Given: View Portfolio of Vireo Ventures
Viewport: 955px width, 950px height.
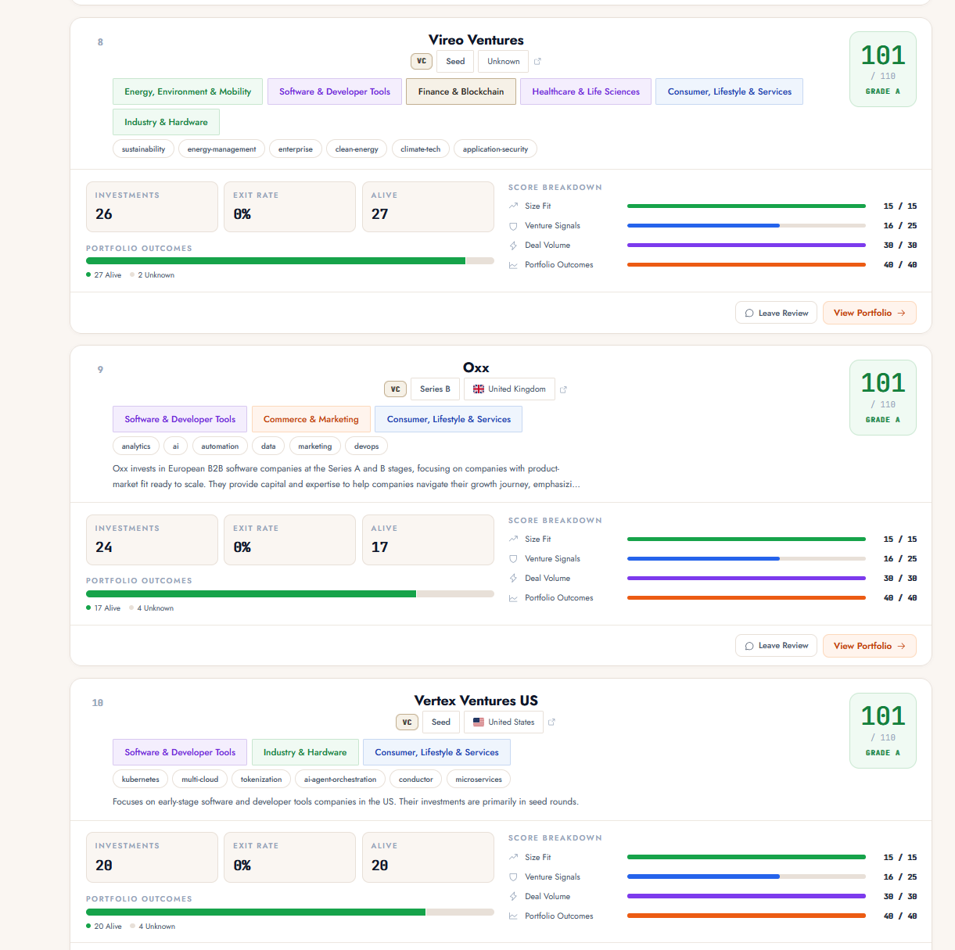Looking at the screenshot, I should [870, 313].
